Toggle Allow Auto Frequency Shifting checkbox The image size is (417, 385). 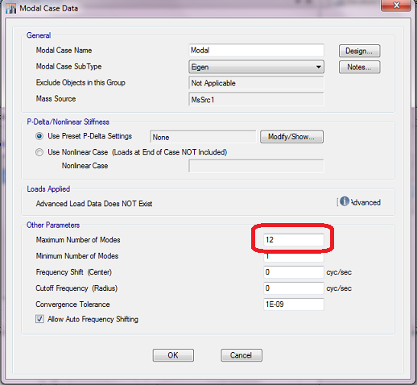(x=39, y=319)
